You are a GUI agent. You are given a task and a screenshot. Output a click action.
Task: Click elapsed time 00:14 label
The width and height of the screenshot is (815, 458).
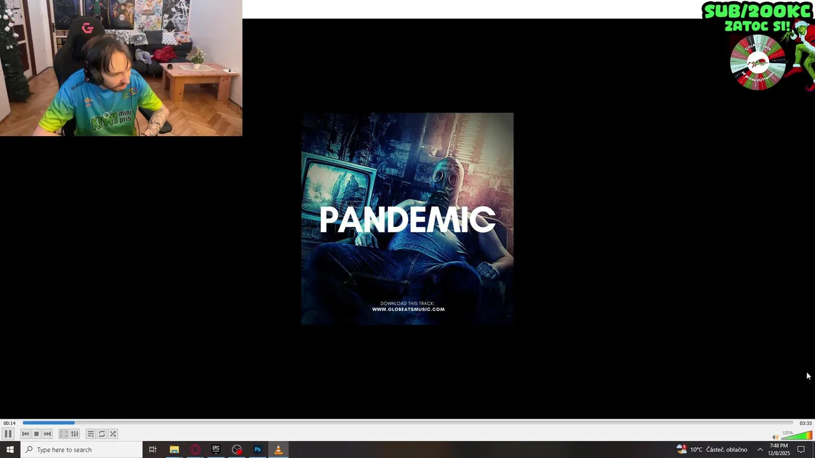pos(9,423)
